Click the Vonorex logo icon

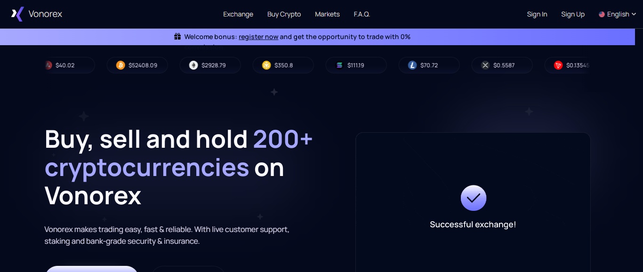click(x=17, y=14)
